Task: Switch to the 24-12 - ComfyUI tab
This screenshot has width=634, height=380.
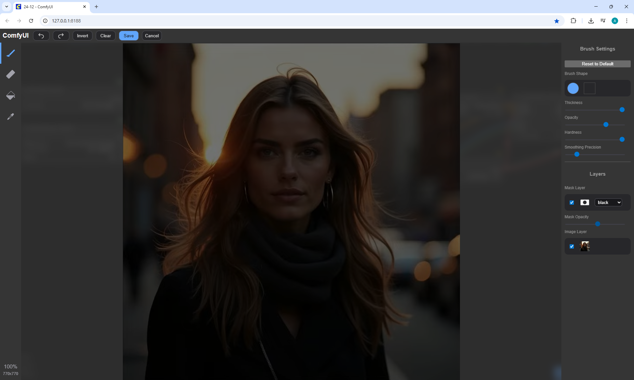Action: tap(50, 7)
